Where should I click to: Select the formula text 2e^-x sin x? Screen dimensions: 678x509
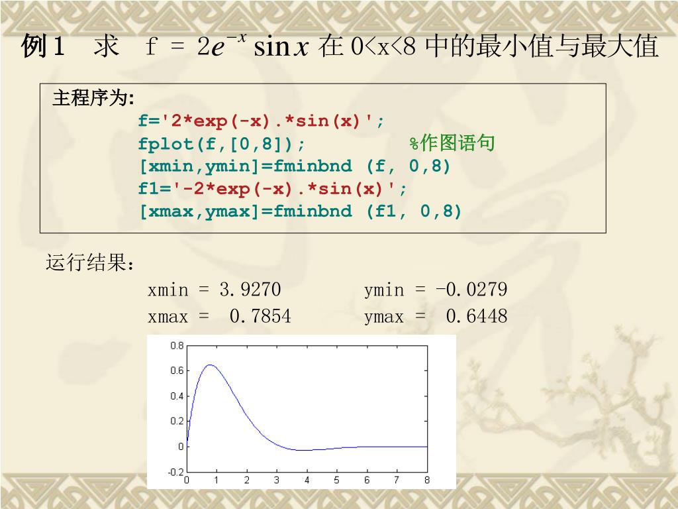pyautogui.click(x=252, y=45)
